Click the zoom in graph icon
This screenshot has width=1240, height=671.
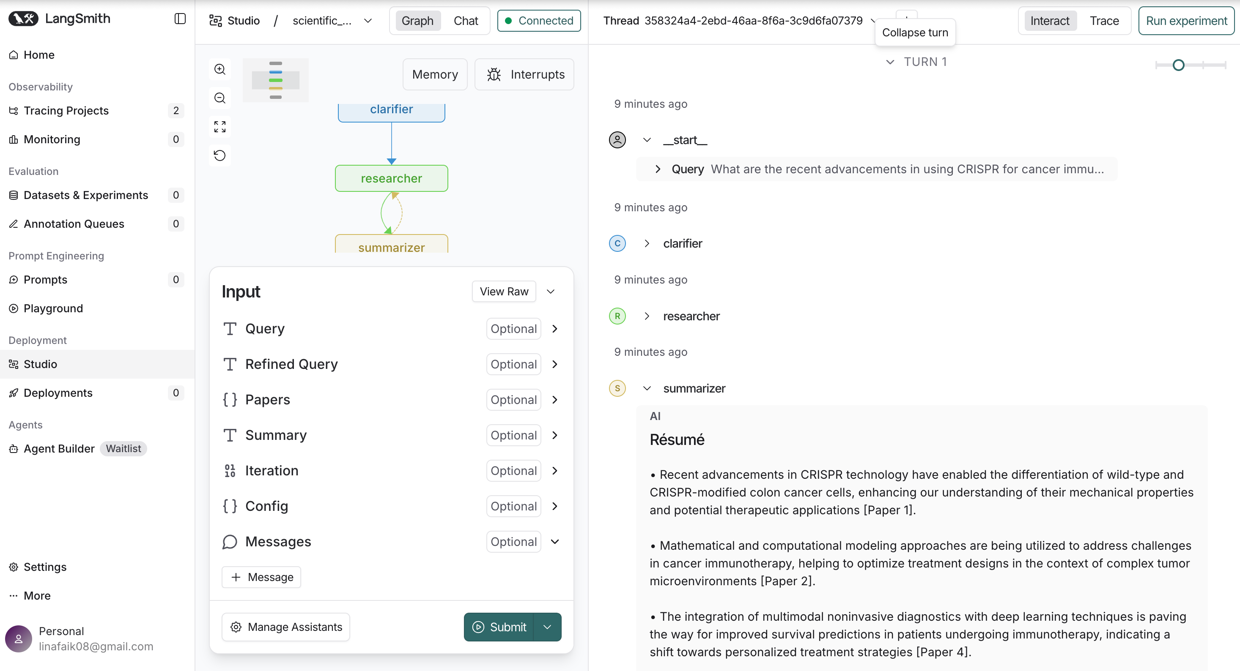(220, 69)
